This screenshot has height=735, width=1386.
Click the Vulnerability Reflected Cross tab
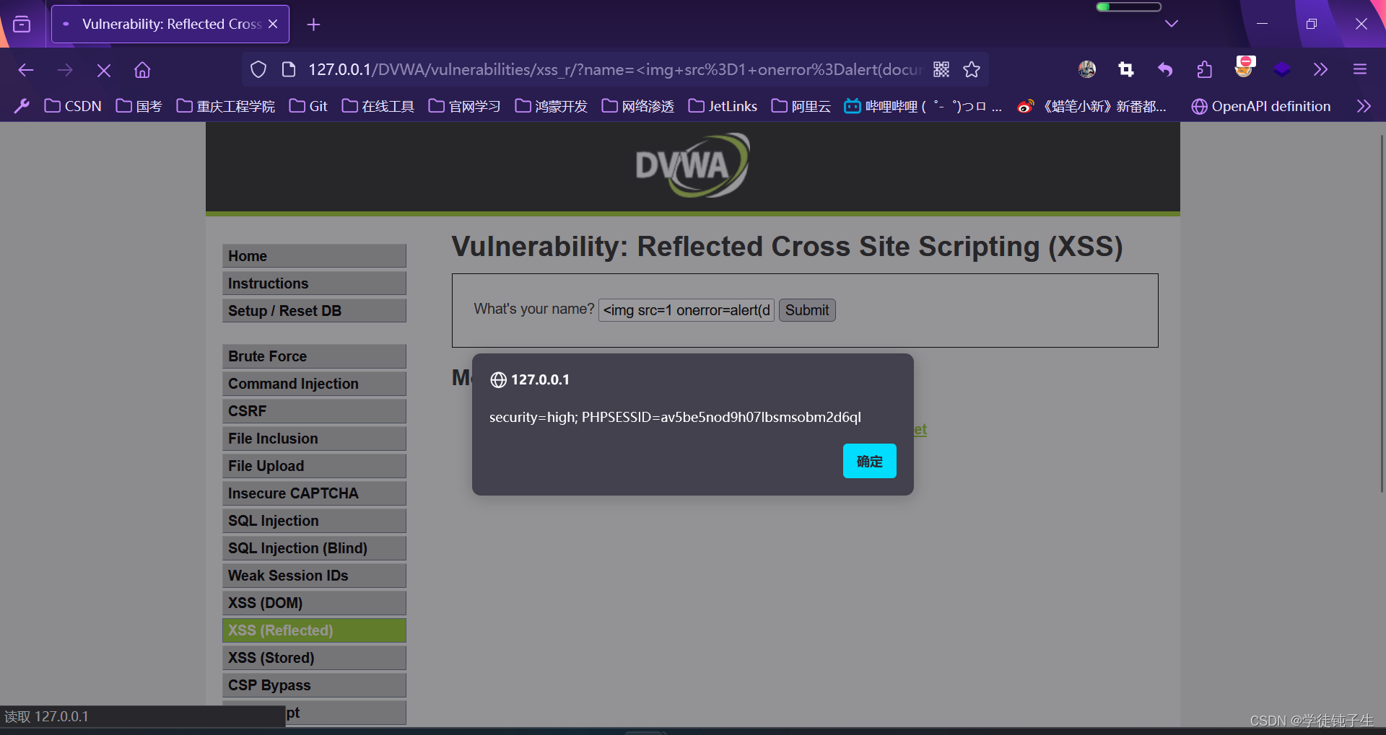pos(170,24)
